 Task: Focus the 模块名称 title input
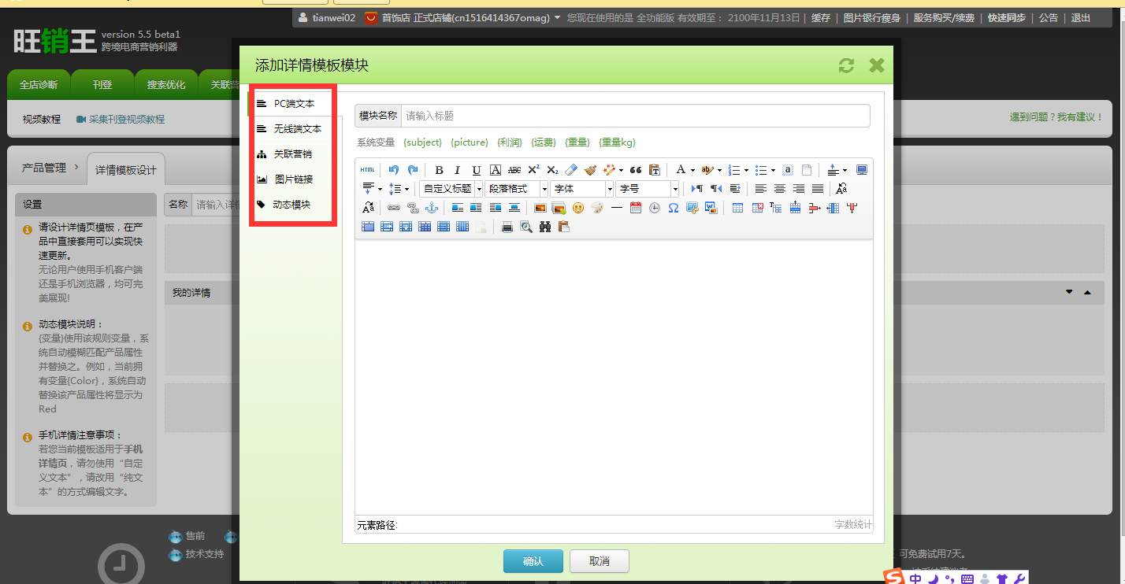tap(636, 116)
